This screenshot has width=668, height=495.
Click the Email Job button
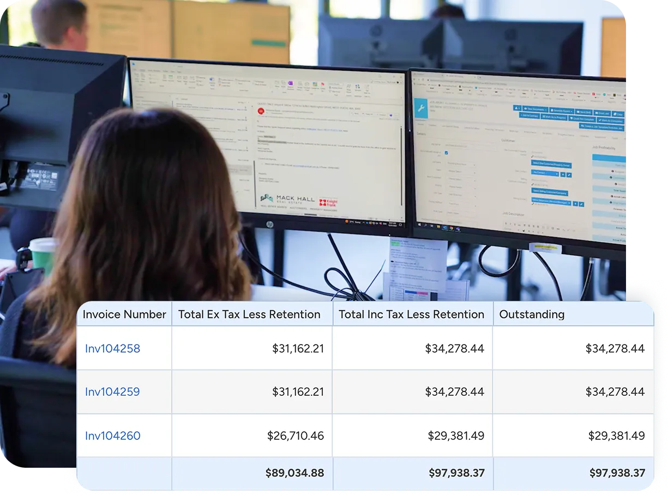click(602, 113)
